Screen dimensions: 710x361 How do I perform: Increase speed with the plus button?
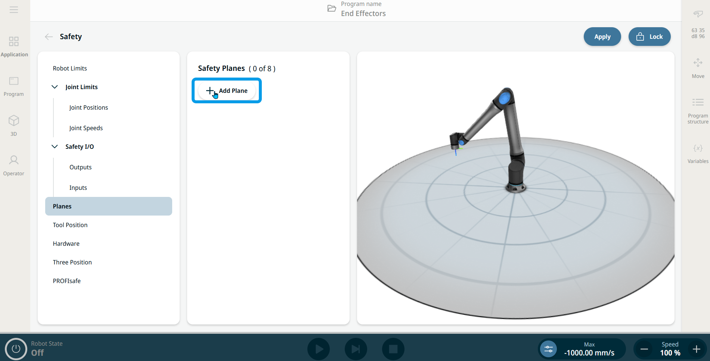(x=696, y=349)
